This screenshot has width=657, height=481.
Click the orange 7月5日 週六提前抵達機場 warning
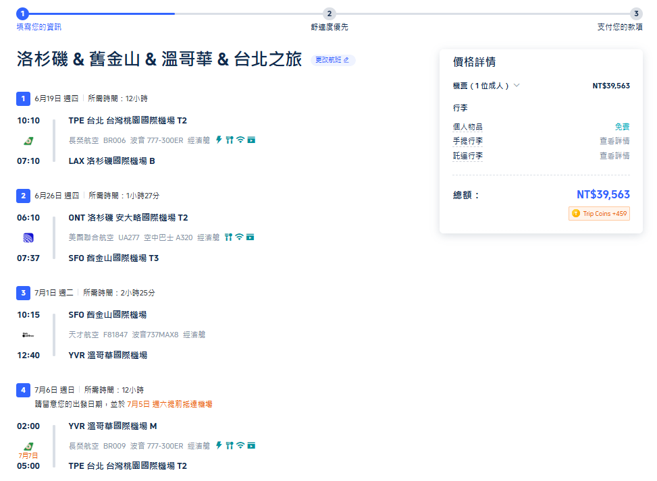169,404
